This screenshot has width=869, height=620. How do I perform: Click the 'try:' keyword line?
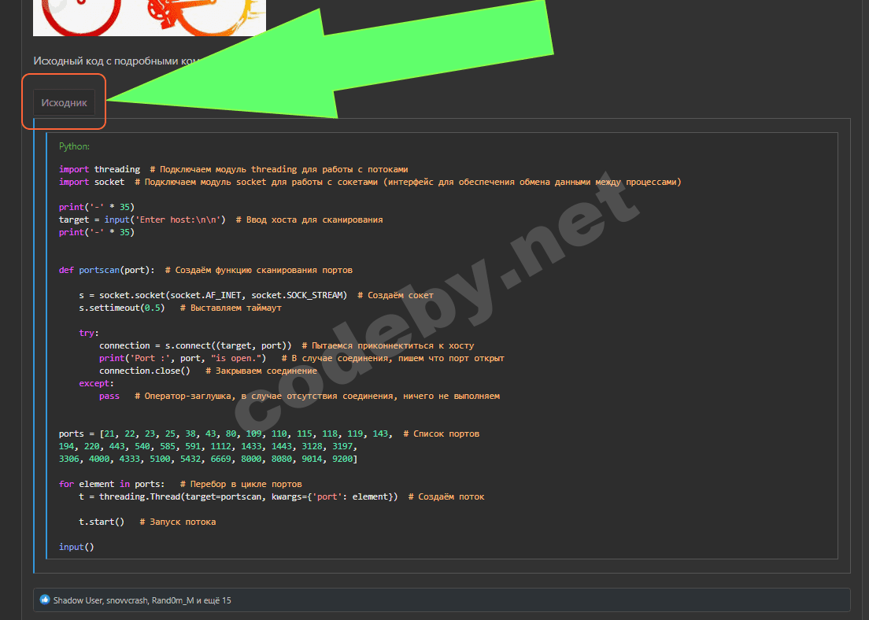click(89, 333)
